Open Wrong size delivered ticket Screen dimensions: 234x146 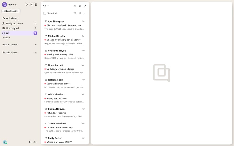pos(65,98)
